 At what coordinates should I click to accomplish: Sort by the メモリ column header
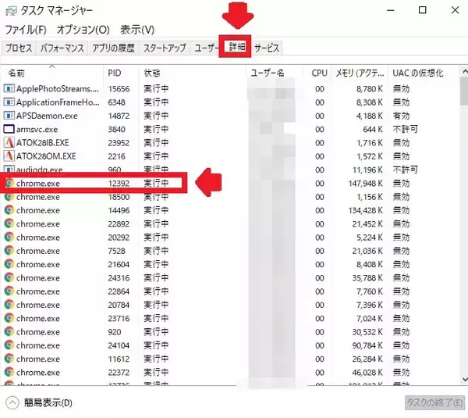coord(360,73)
